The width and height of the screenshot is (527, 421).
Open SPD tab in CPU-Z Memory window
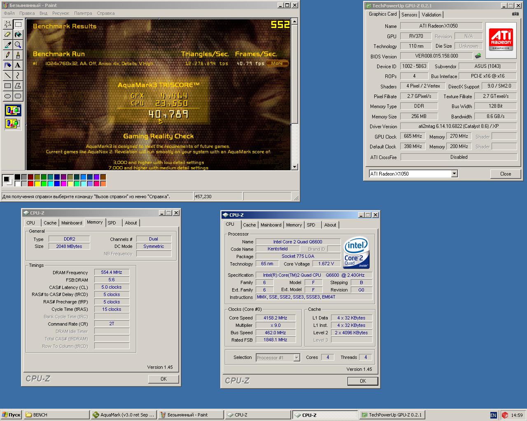point(112,223)
